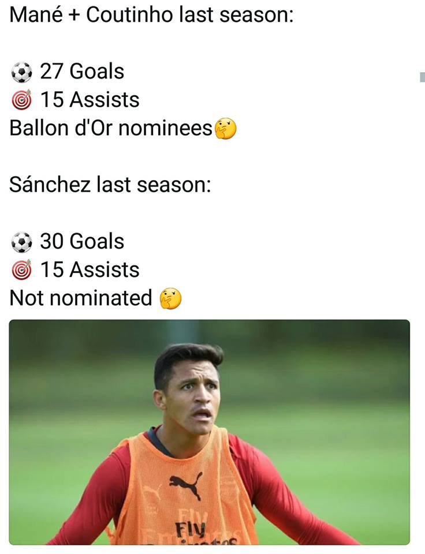Click the soccer ball emoji beside 30 Goals
The image size is (425, 554).
click(x=21, y=242)
